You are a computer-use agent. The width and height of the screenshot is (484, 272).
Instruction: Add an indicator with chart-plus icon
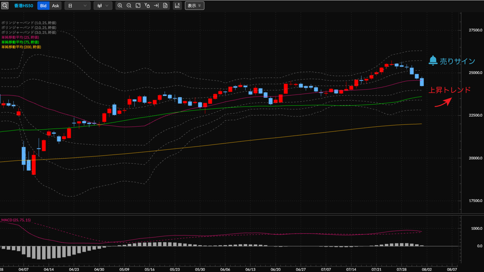point(177,6)
